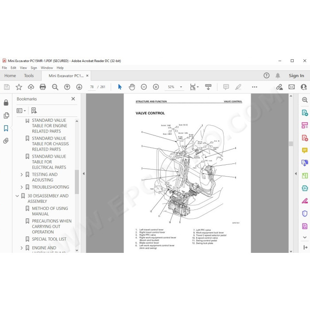310x310 pixels.
Task: Close the Mini Excavator PC1... document tab
Action: 87,76
